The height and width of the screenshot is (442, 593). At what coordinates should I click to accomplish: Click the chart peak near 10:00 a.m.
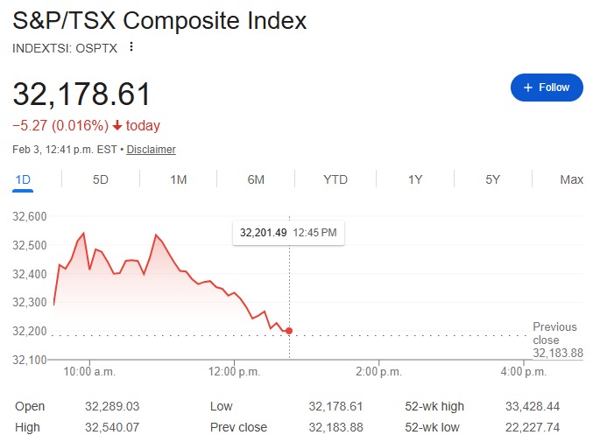click(83, 233)
